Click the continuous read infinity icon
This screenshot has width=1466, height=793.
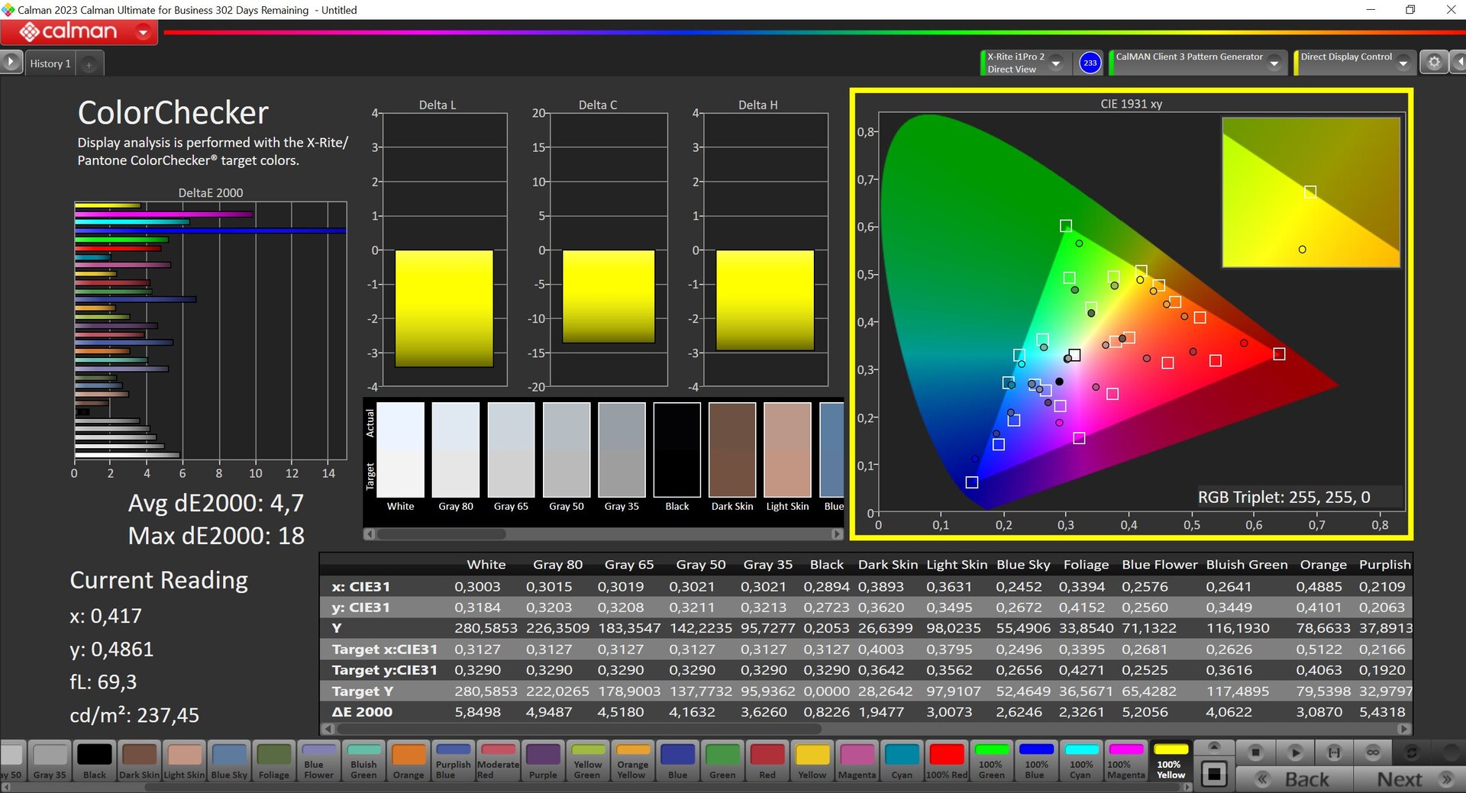[x=1373, y=753]
